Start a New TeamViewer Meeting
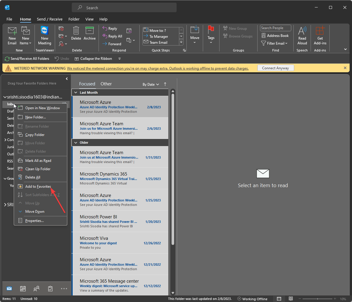Image resolution: width=352 pixels, height=302 pixels. tap(44, 36)
